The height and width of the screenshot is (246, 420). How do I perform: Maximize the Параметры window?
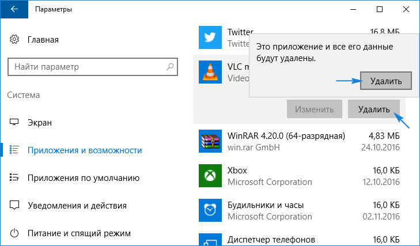380,9
